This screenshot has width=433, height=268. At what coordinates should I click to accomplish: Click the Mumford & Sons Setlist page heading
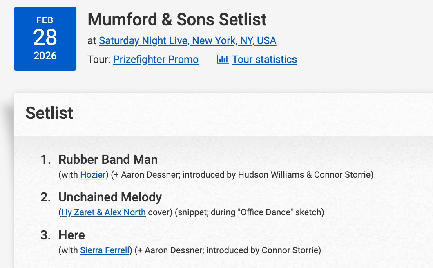[x=177, y=19]
